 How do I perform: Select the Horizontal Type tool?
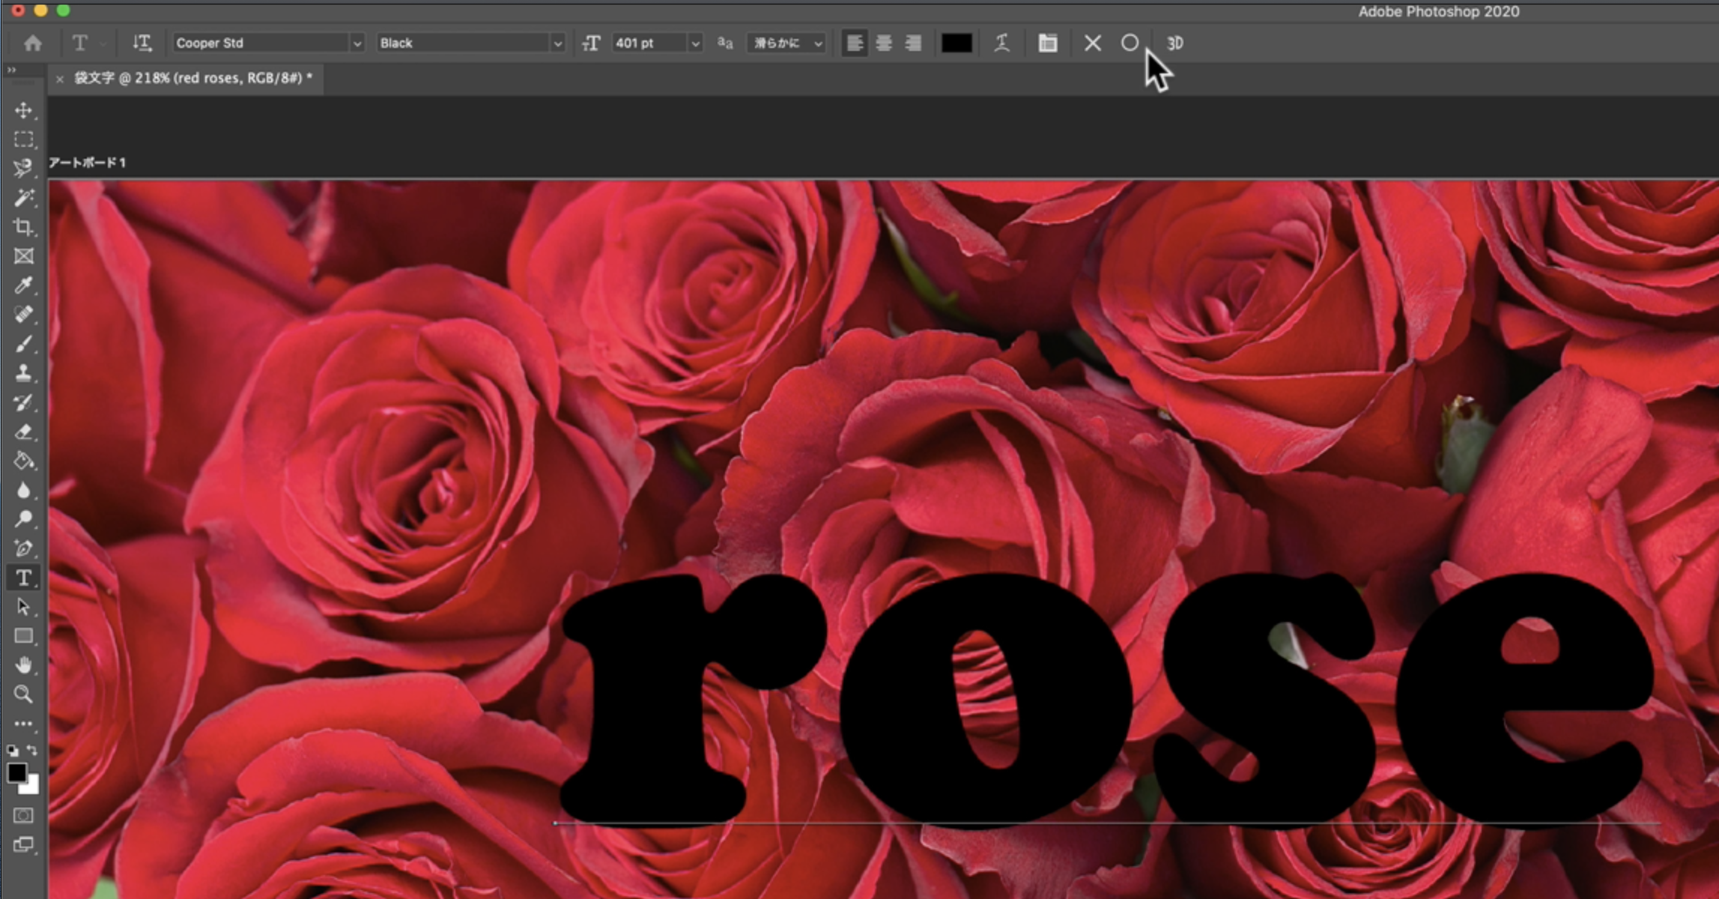[23, 578]
